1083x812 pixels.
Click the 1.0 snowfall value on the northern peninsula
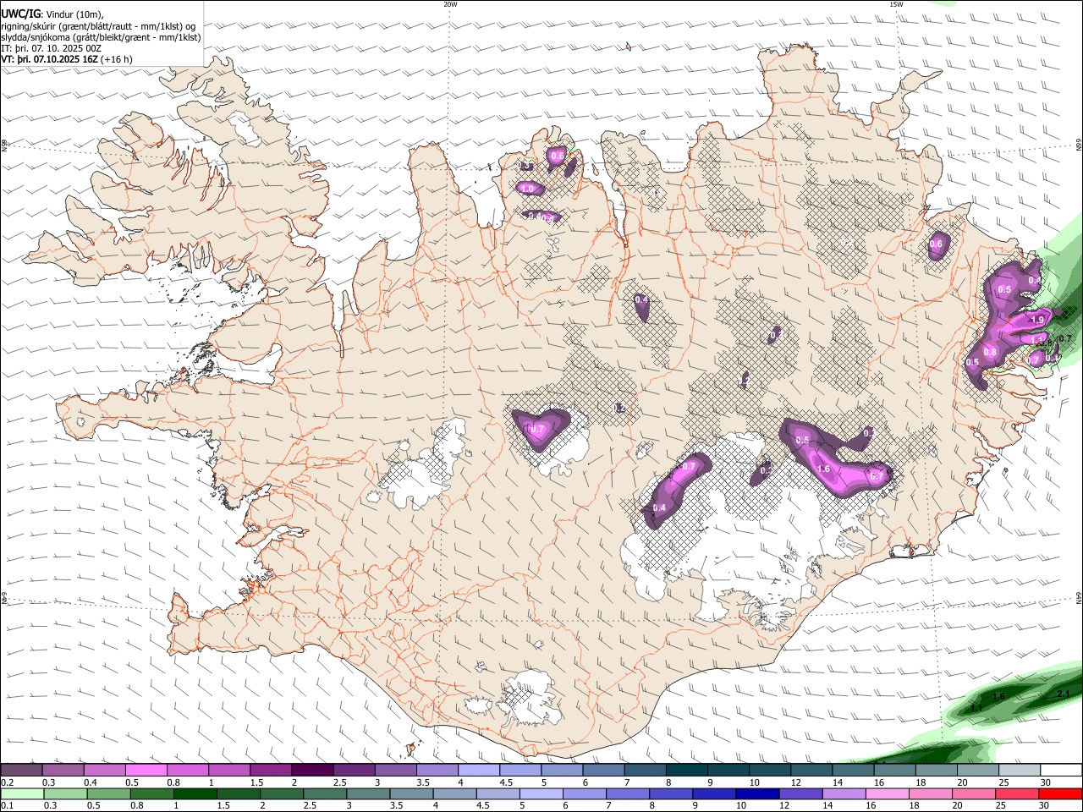[x=528, y=188]
